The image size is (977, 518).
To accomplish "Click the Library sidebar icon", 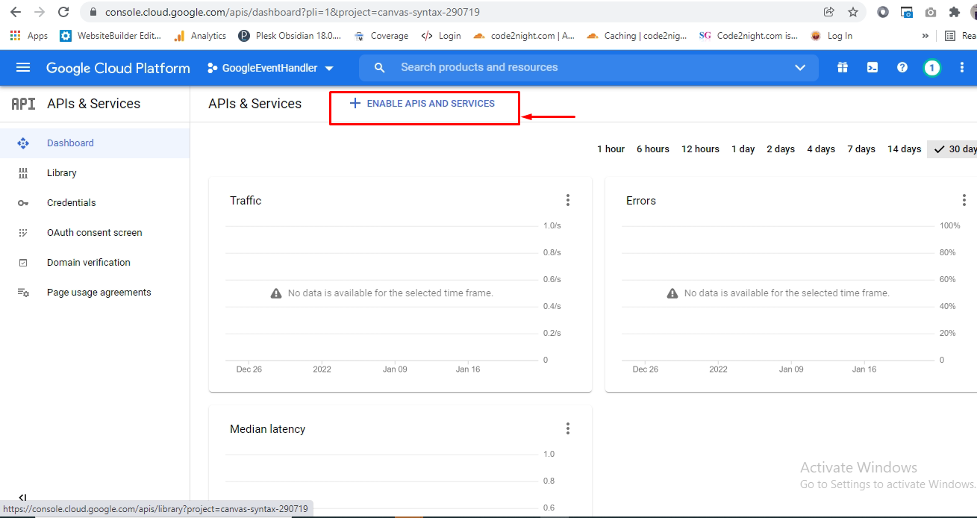I will tap(23, 173).
